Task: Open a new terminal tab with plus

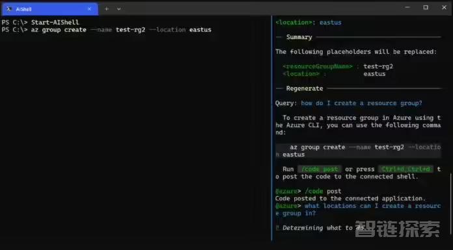Action: click(x=107, y=9)
